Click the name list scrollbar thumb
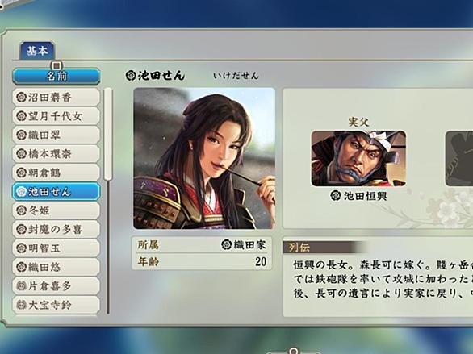This screenshot has height=354, width=473. [108, 135]
